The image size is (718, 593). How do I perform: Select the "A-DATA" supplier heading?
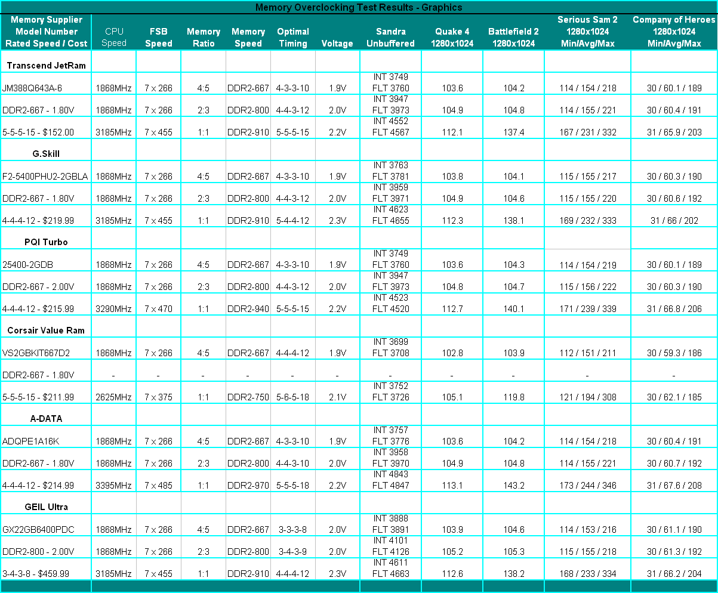[46, 419]
